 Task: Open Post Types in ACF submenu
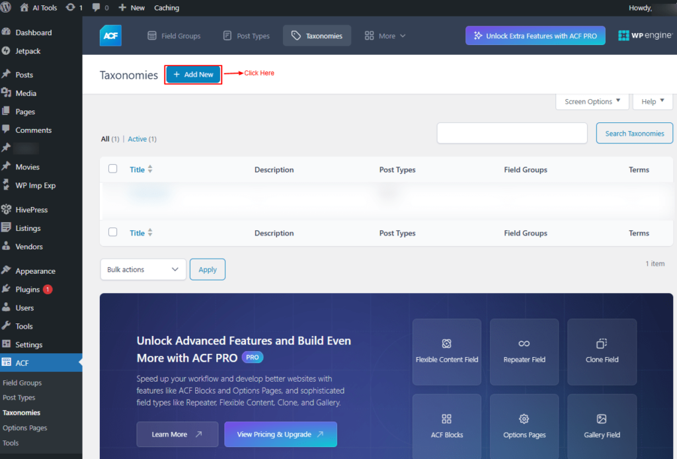[19, 397]
